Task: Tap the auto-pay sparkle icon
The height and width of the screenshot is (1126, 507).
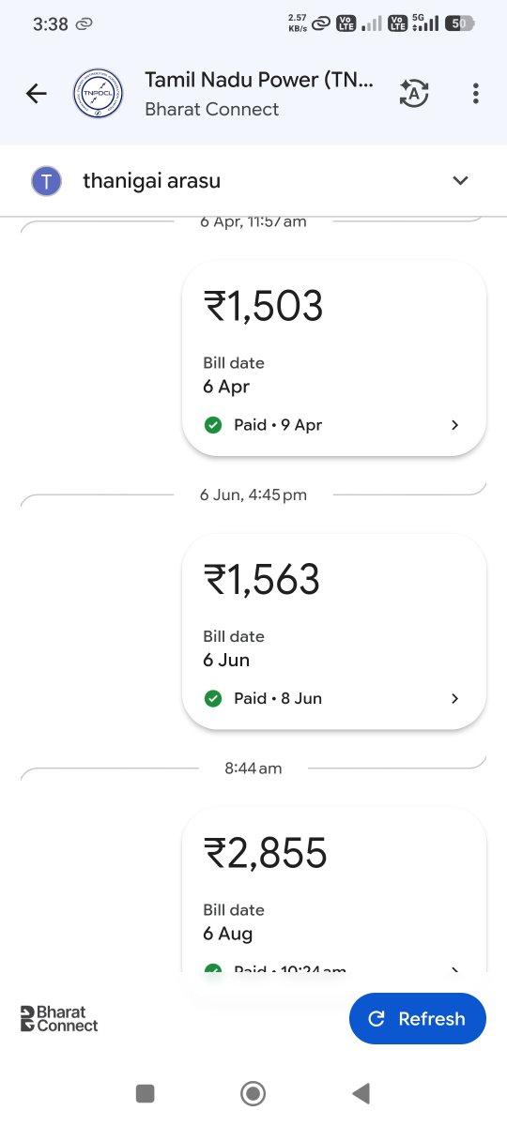Action: tap(414, 93)
